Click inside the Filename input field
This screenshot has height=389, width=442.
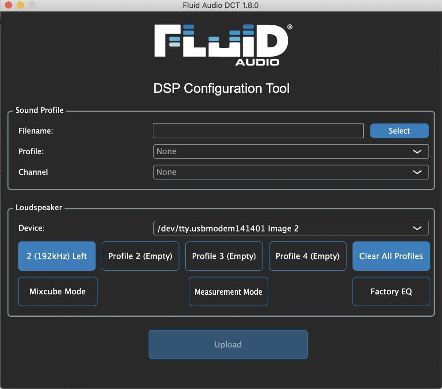coord(258,131)
